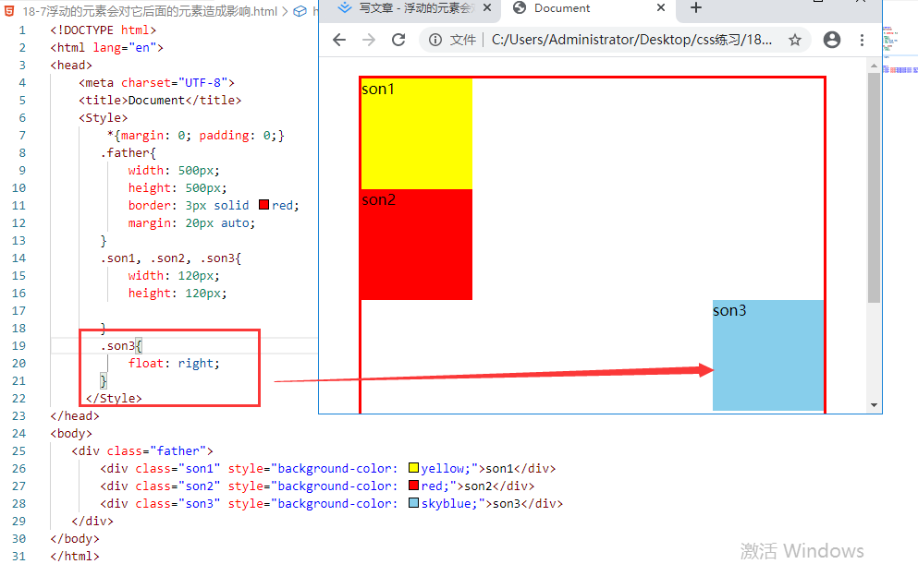Open the skyblue color swatch on line 28

413,503
